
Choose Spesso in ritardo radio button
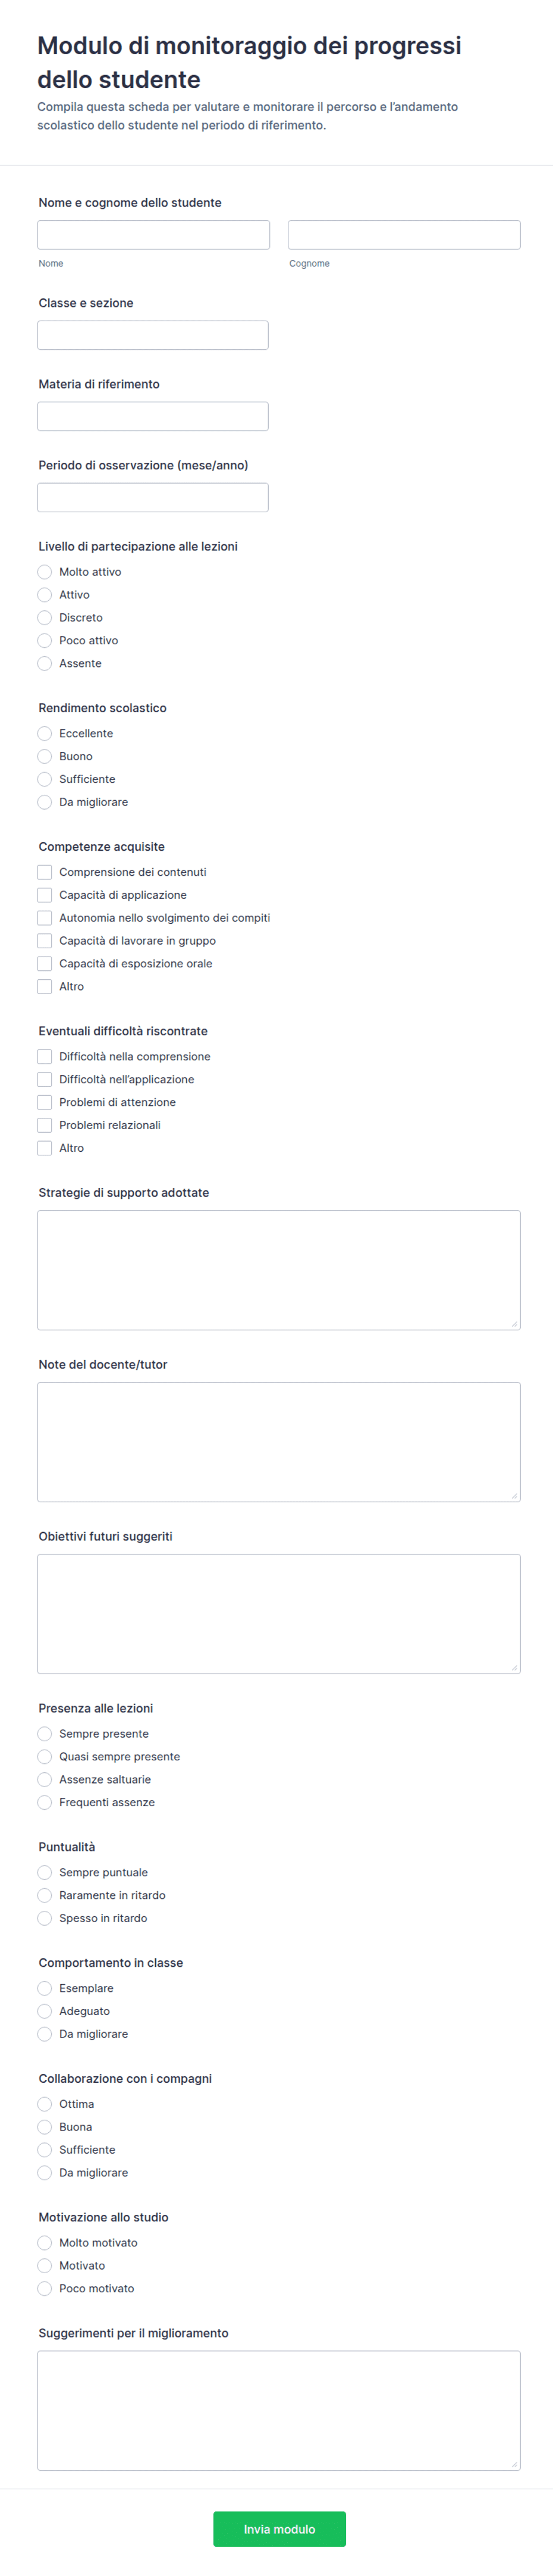coord(45,1918)
